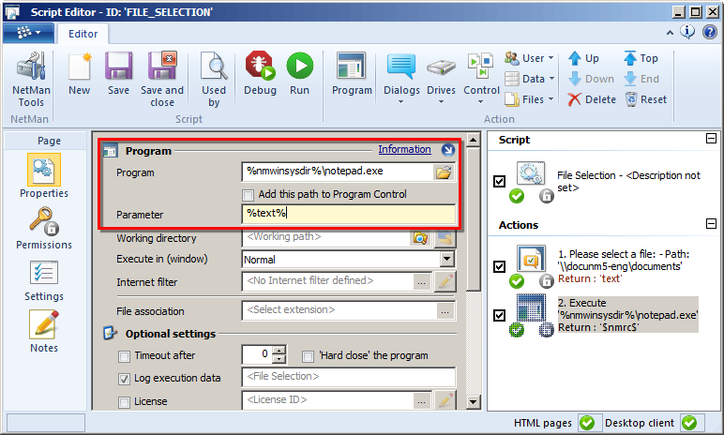Open the application menu button
The width and height of the screenshot is (724, 435).
coord(28,33)
